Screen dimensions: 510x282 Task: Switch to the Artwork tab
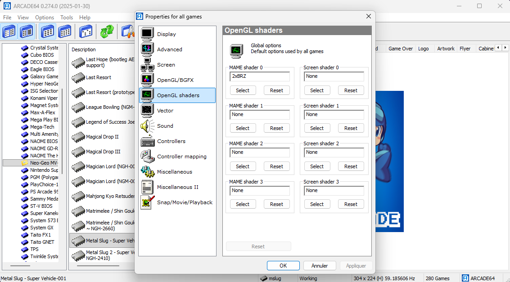click(446, 49)
